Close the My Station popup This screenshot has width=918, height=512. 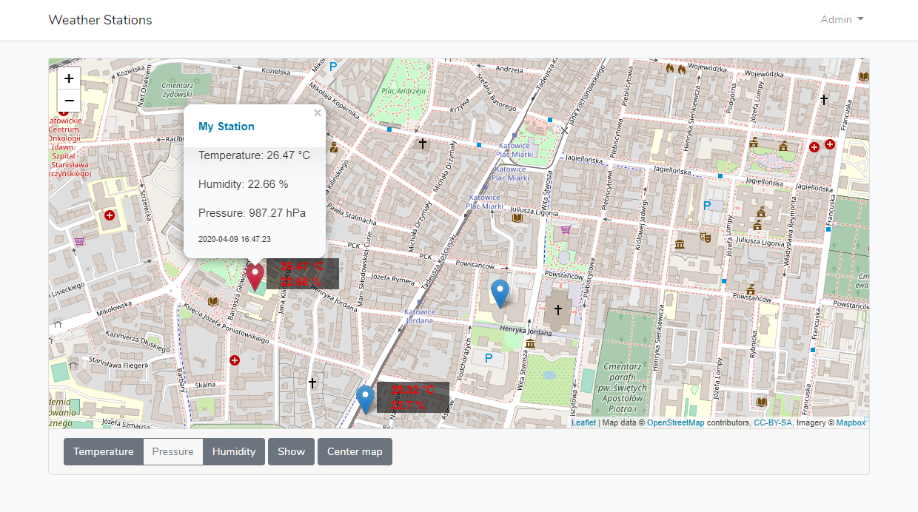point(318,113)
